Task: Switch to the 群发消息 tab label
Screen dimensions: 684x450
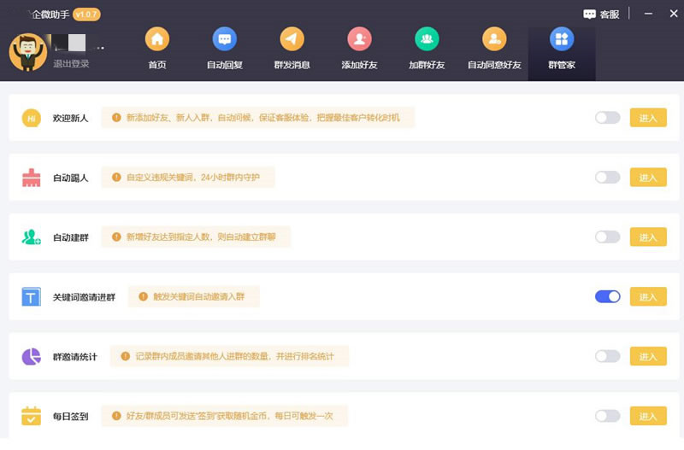Action: point(292,65)
